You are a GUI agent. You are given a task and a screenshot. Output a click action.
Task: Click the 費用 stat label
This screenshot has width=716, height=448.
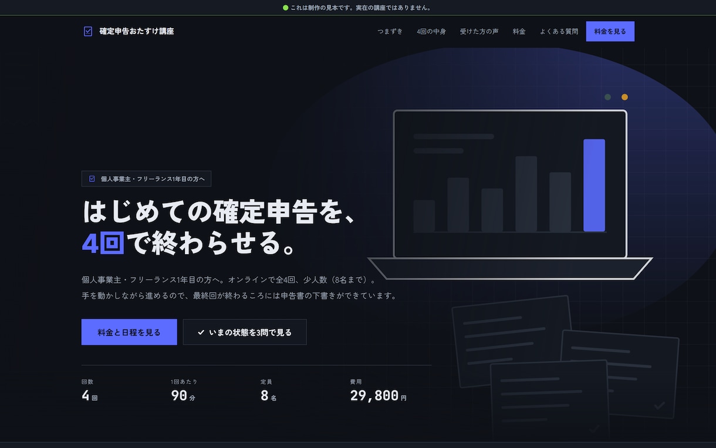(x=356, y=382)
